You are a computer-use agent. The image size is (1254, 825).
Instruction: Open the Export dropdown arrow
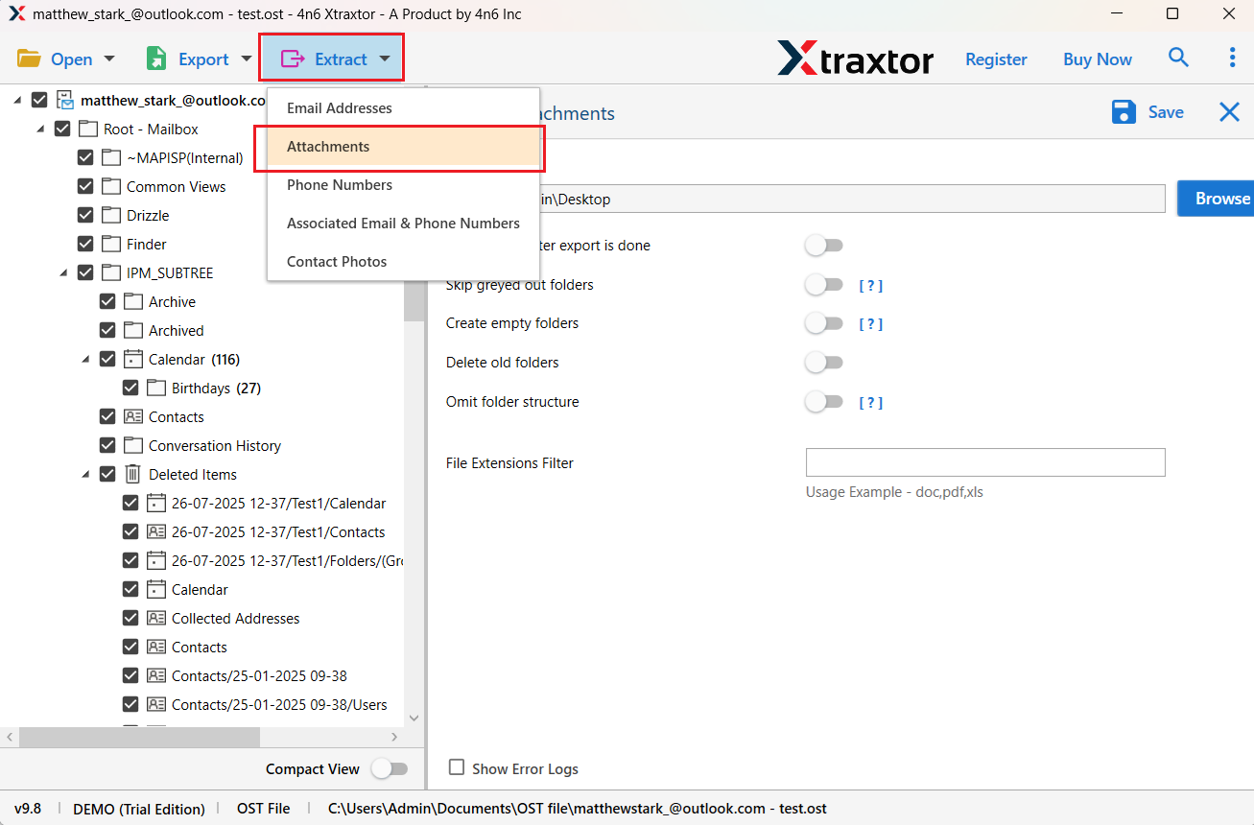coord(246,59)
